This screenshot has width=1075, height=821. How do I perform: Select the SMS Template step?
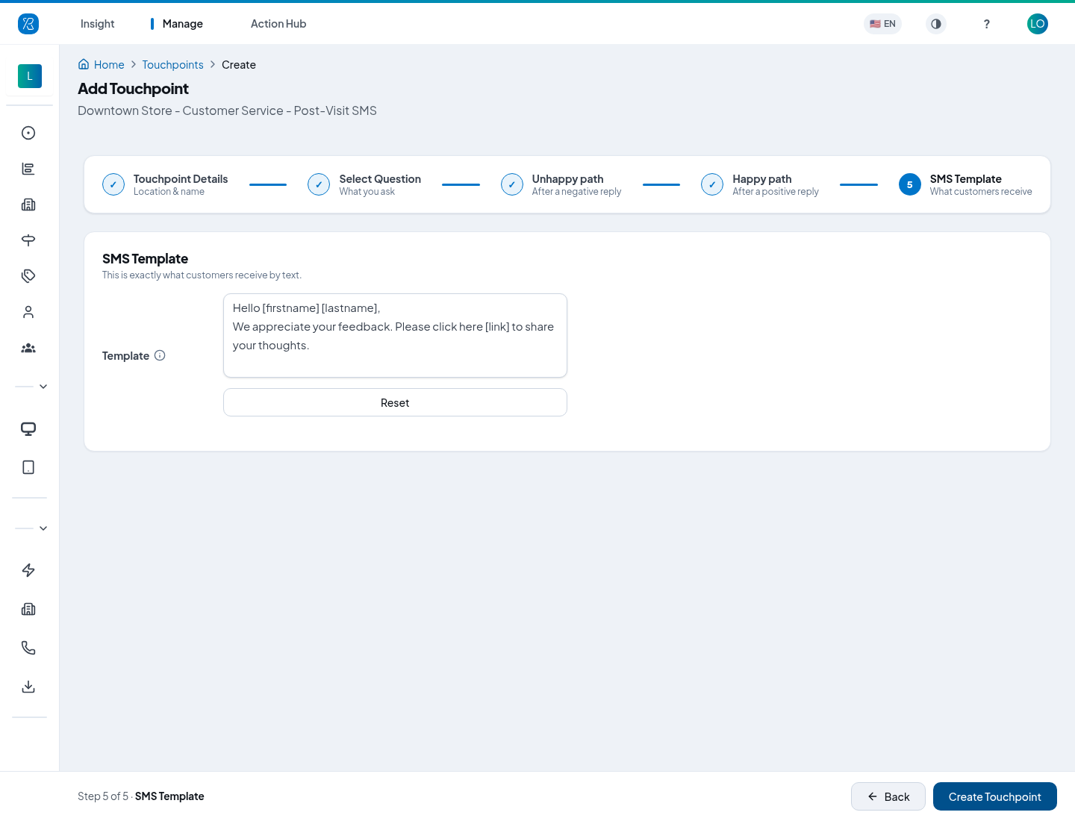[965, 184]
